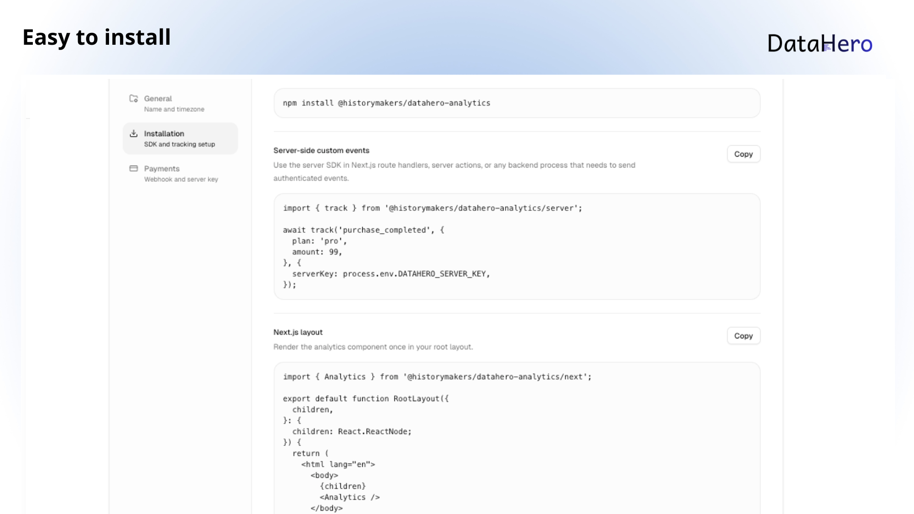The height and width of the screenshot is (514, 914).
Task: Click the 'SDK and tracking setup' subtitle
Action: click(x=179, y=144)
